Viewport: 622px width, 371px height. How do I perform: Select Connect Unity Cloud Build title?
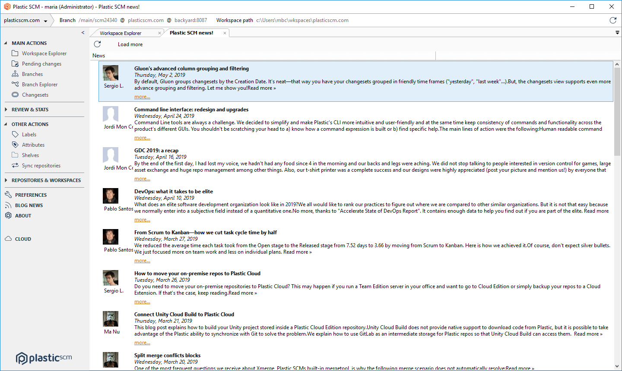184,314
